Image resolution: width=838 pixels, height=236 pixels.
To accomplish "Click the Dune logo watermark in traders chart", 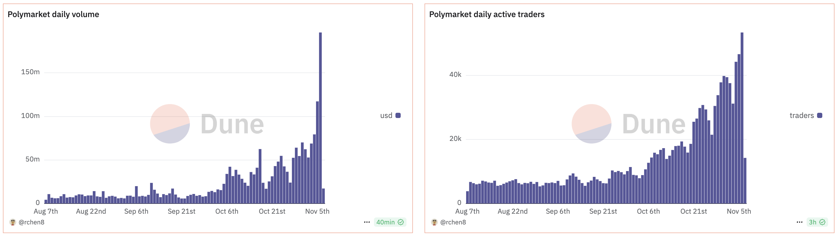I will [x=629, y=124].
